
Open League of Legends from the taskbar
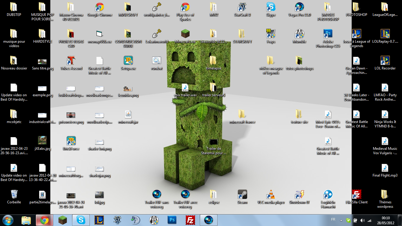point(99,220)
